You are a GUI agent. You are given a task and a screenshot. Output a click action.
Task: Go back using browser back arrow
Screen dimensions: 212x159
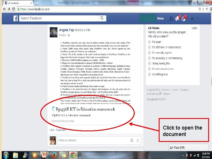pyautogui.click(x=4, y=9)
